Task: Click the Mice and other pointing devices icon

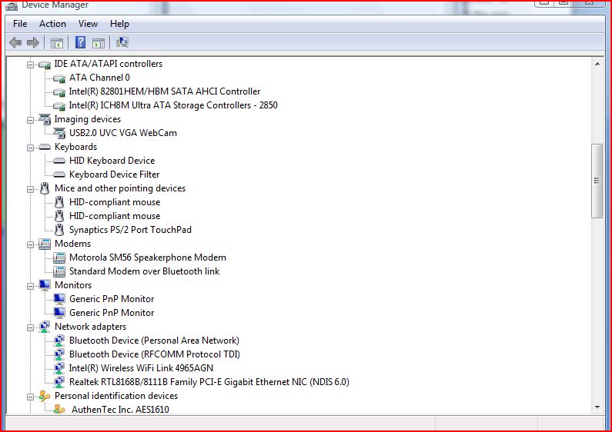Action: (x=45, y=188)
